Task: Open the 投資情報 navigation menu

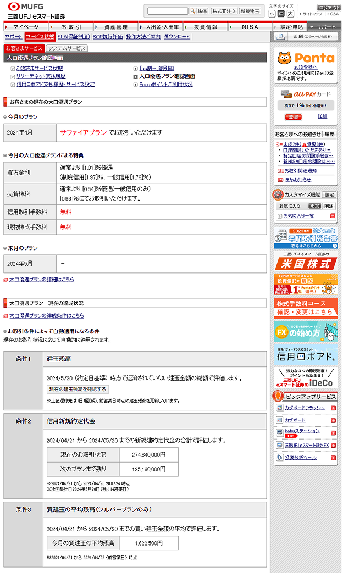Action: click(x=206, y=26)
